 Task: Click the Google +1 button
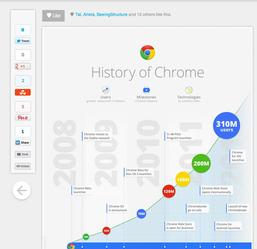[23, 66]
